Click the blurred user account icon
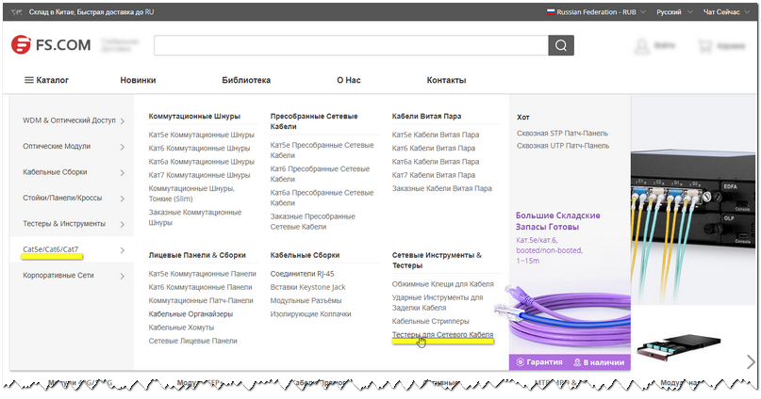 (641, 46)
